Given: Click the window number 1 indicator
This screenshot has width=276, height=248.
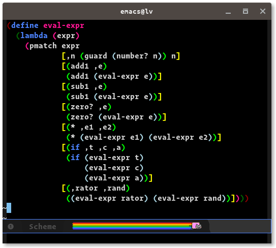Looking at the screenshot, I should pyautogui.click(x=11, y=226).
